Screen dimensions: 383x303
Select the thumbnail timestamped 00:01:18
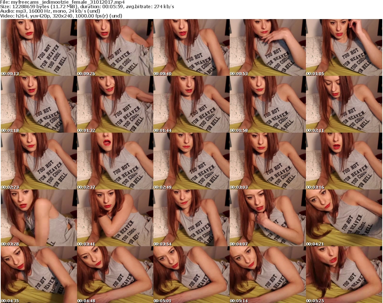39,104
